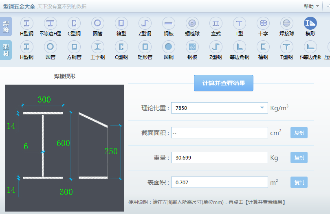Click 计算并查看结果 button
This screenshot has width=330, height=214.
pyautogui.click(x=224, y=83)
